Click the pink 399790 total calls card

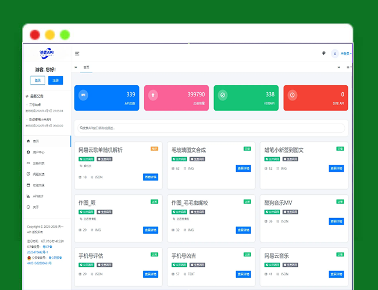tap(176, 98)
